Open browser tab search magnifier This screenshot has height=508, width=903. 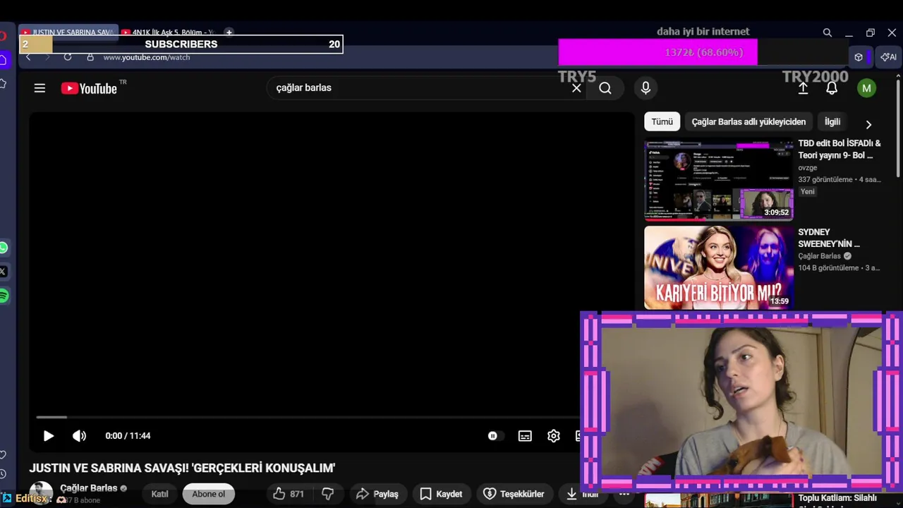(x=828, y=32)
